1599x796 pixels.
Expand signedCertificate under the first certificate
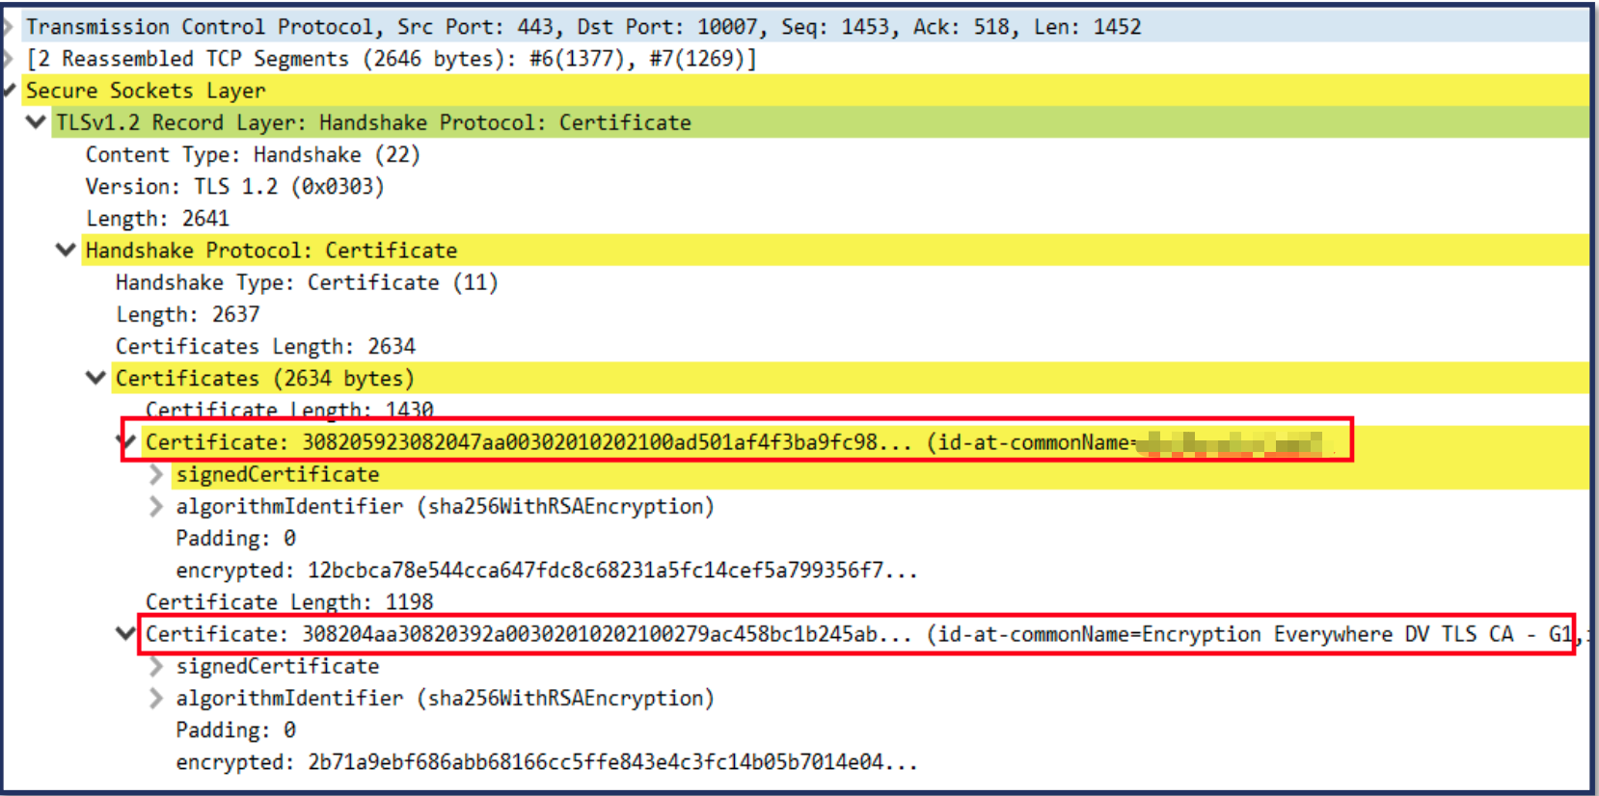coord(156,475)
